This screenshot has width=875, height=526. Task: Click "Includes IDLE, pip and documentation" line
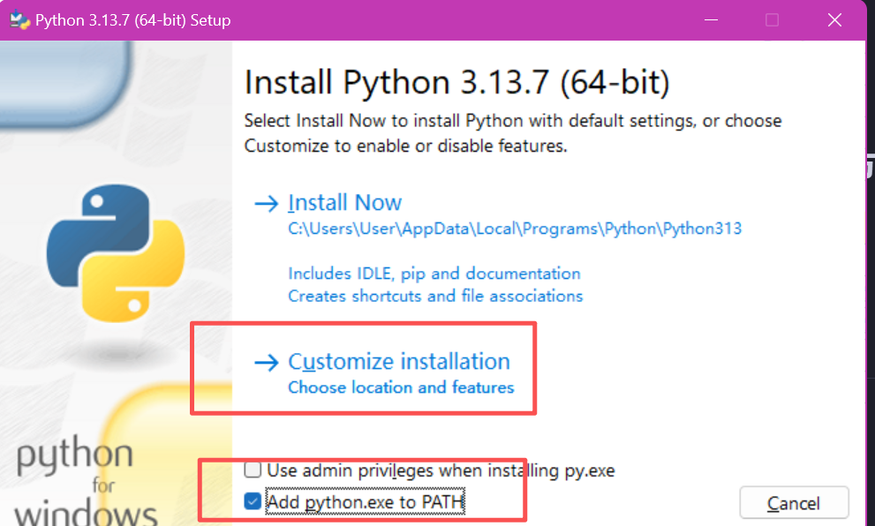(434, 274)
